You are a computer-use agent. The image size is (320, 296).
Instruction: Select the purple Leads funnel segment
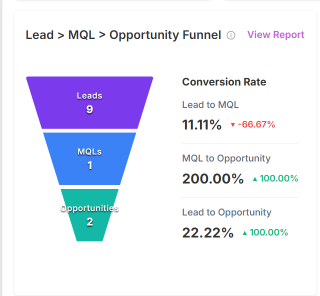coord(89,102)
